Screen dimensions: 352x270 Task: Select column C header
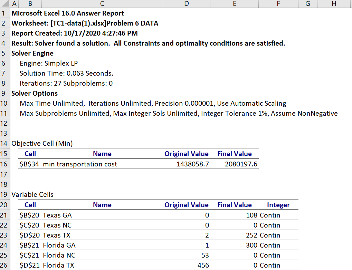coord(102,4)
